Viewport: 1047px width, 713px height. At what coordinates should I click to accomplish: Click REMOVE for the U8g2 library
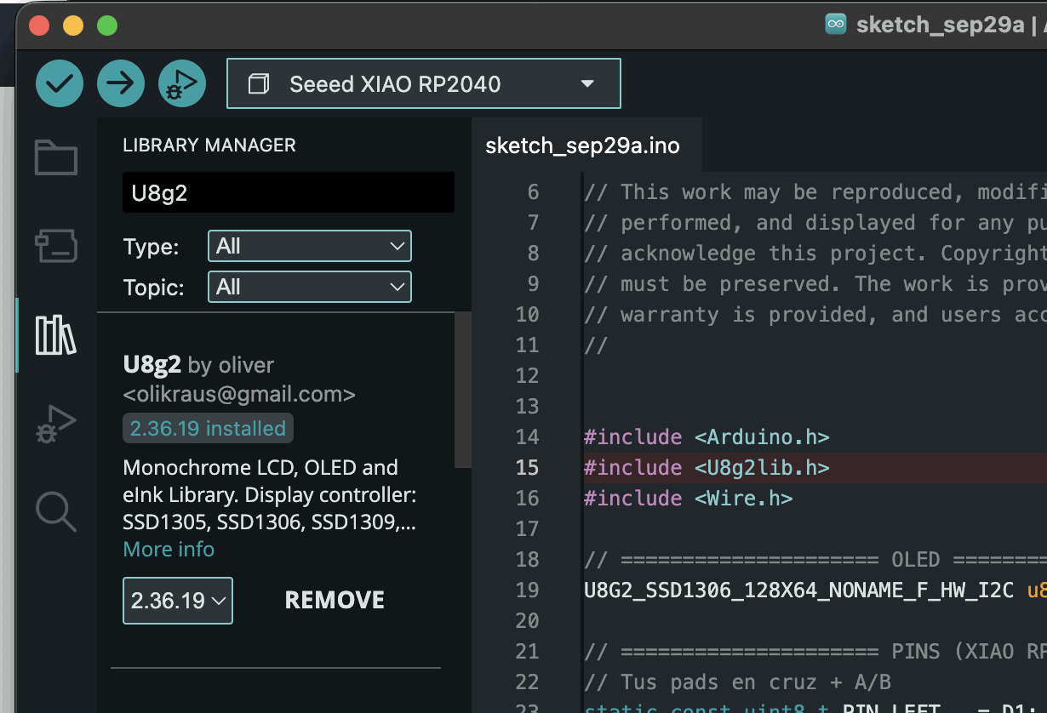point(335,601)
